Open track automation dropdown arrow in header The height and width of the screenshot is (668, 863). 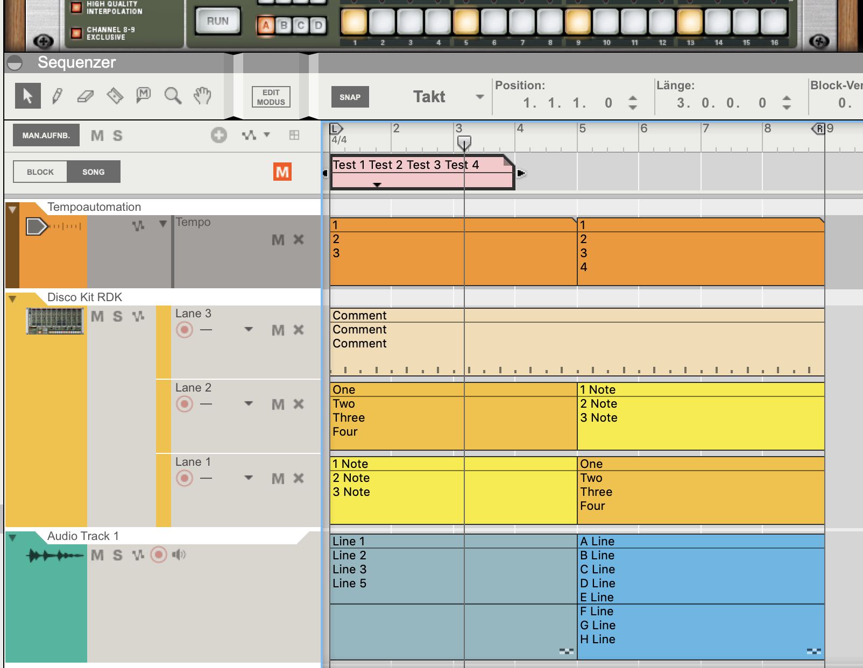click(x=267, y=134)
